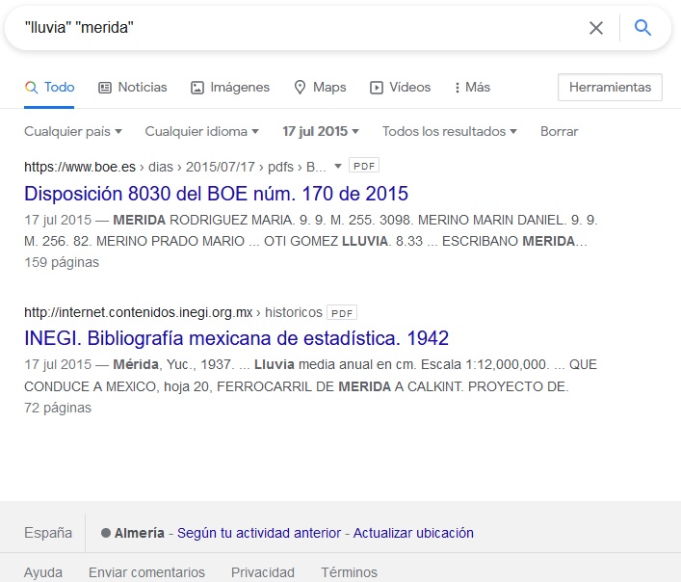Select the Todo results tab

point(49,88)
